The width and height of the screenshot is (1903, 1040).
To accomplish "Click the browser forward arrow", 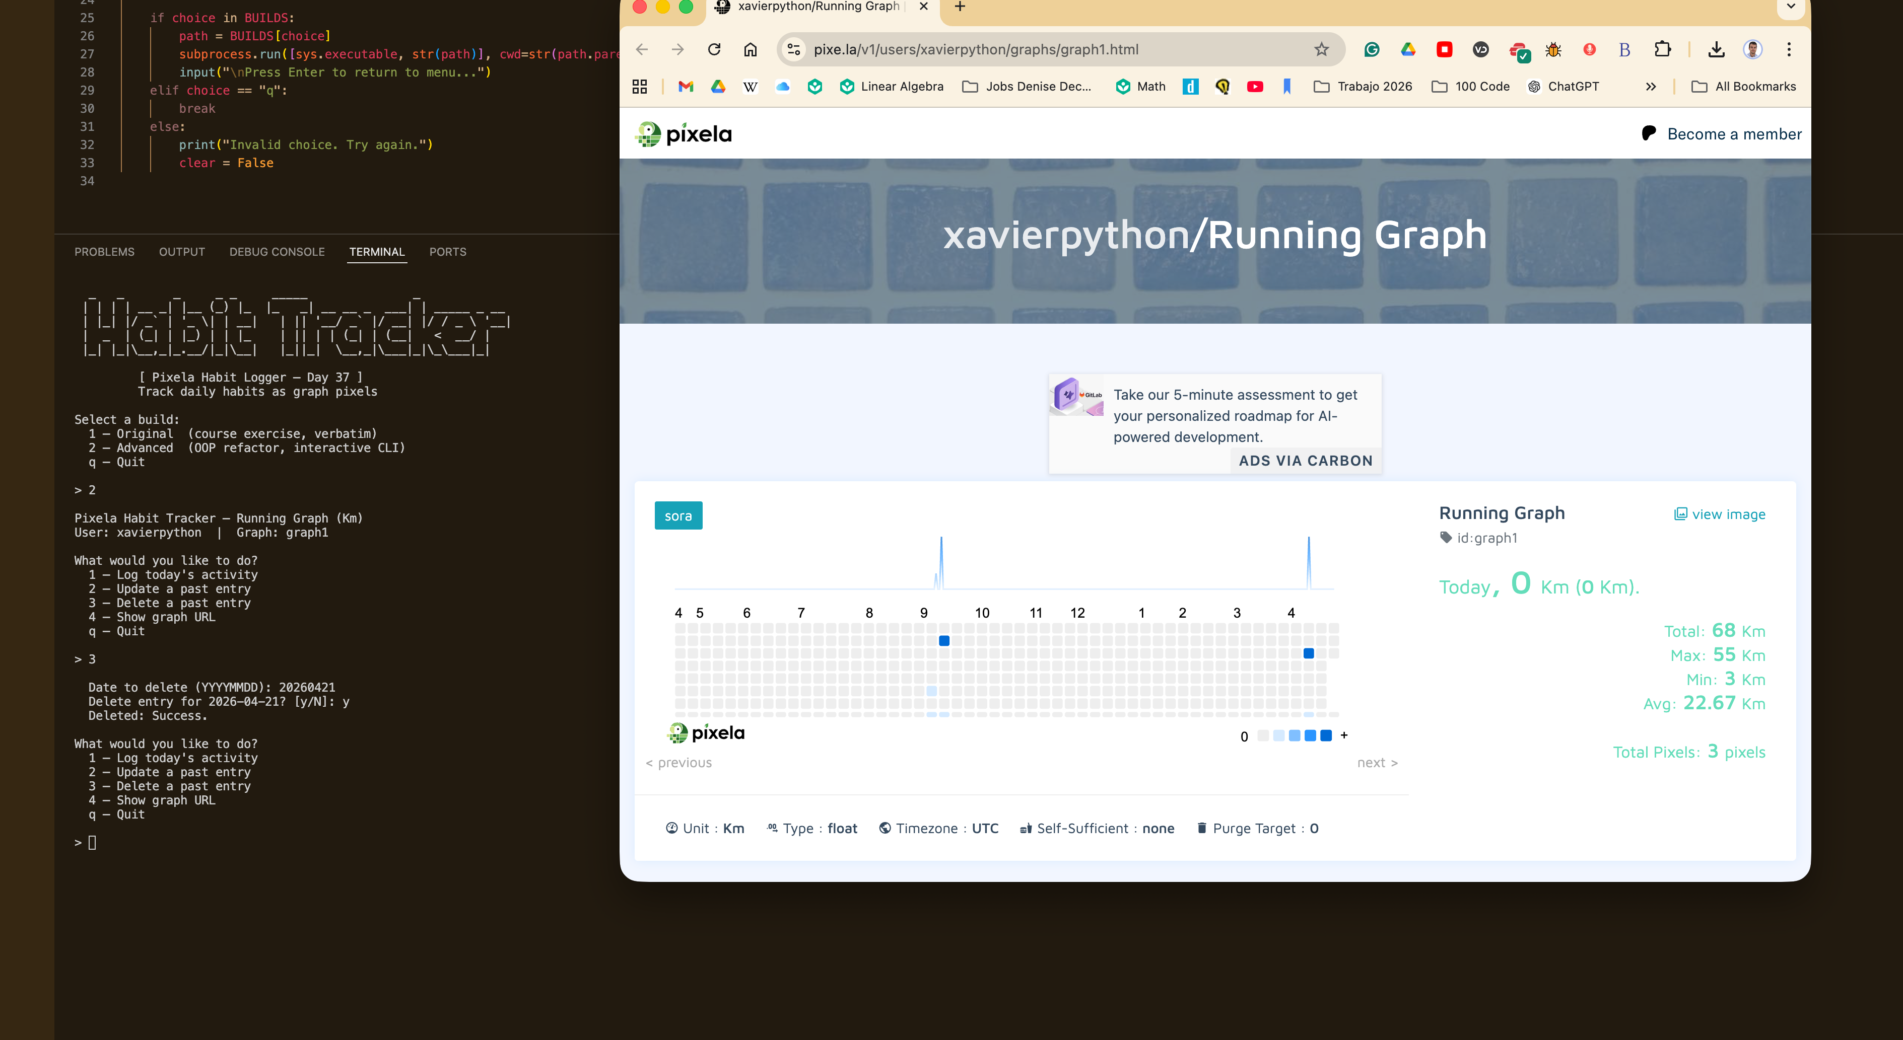I will (x=677, y=49).
